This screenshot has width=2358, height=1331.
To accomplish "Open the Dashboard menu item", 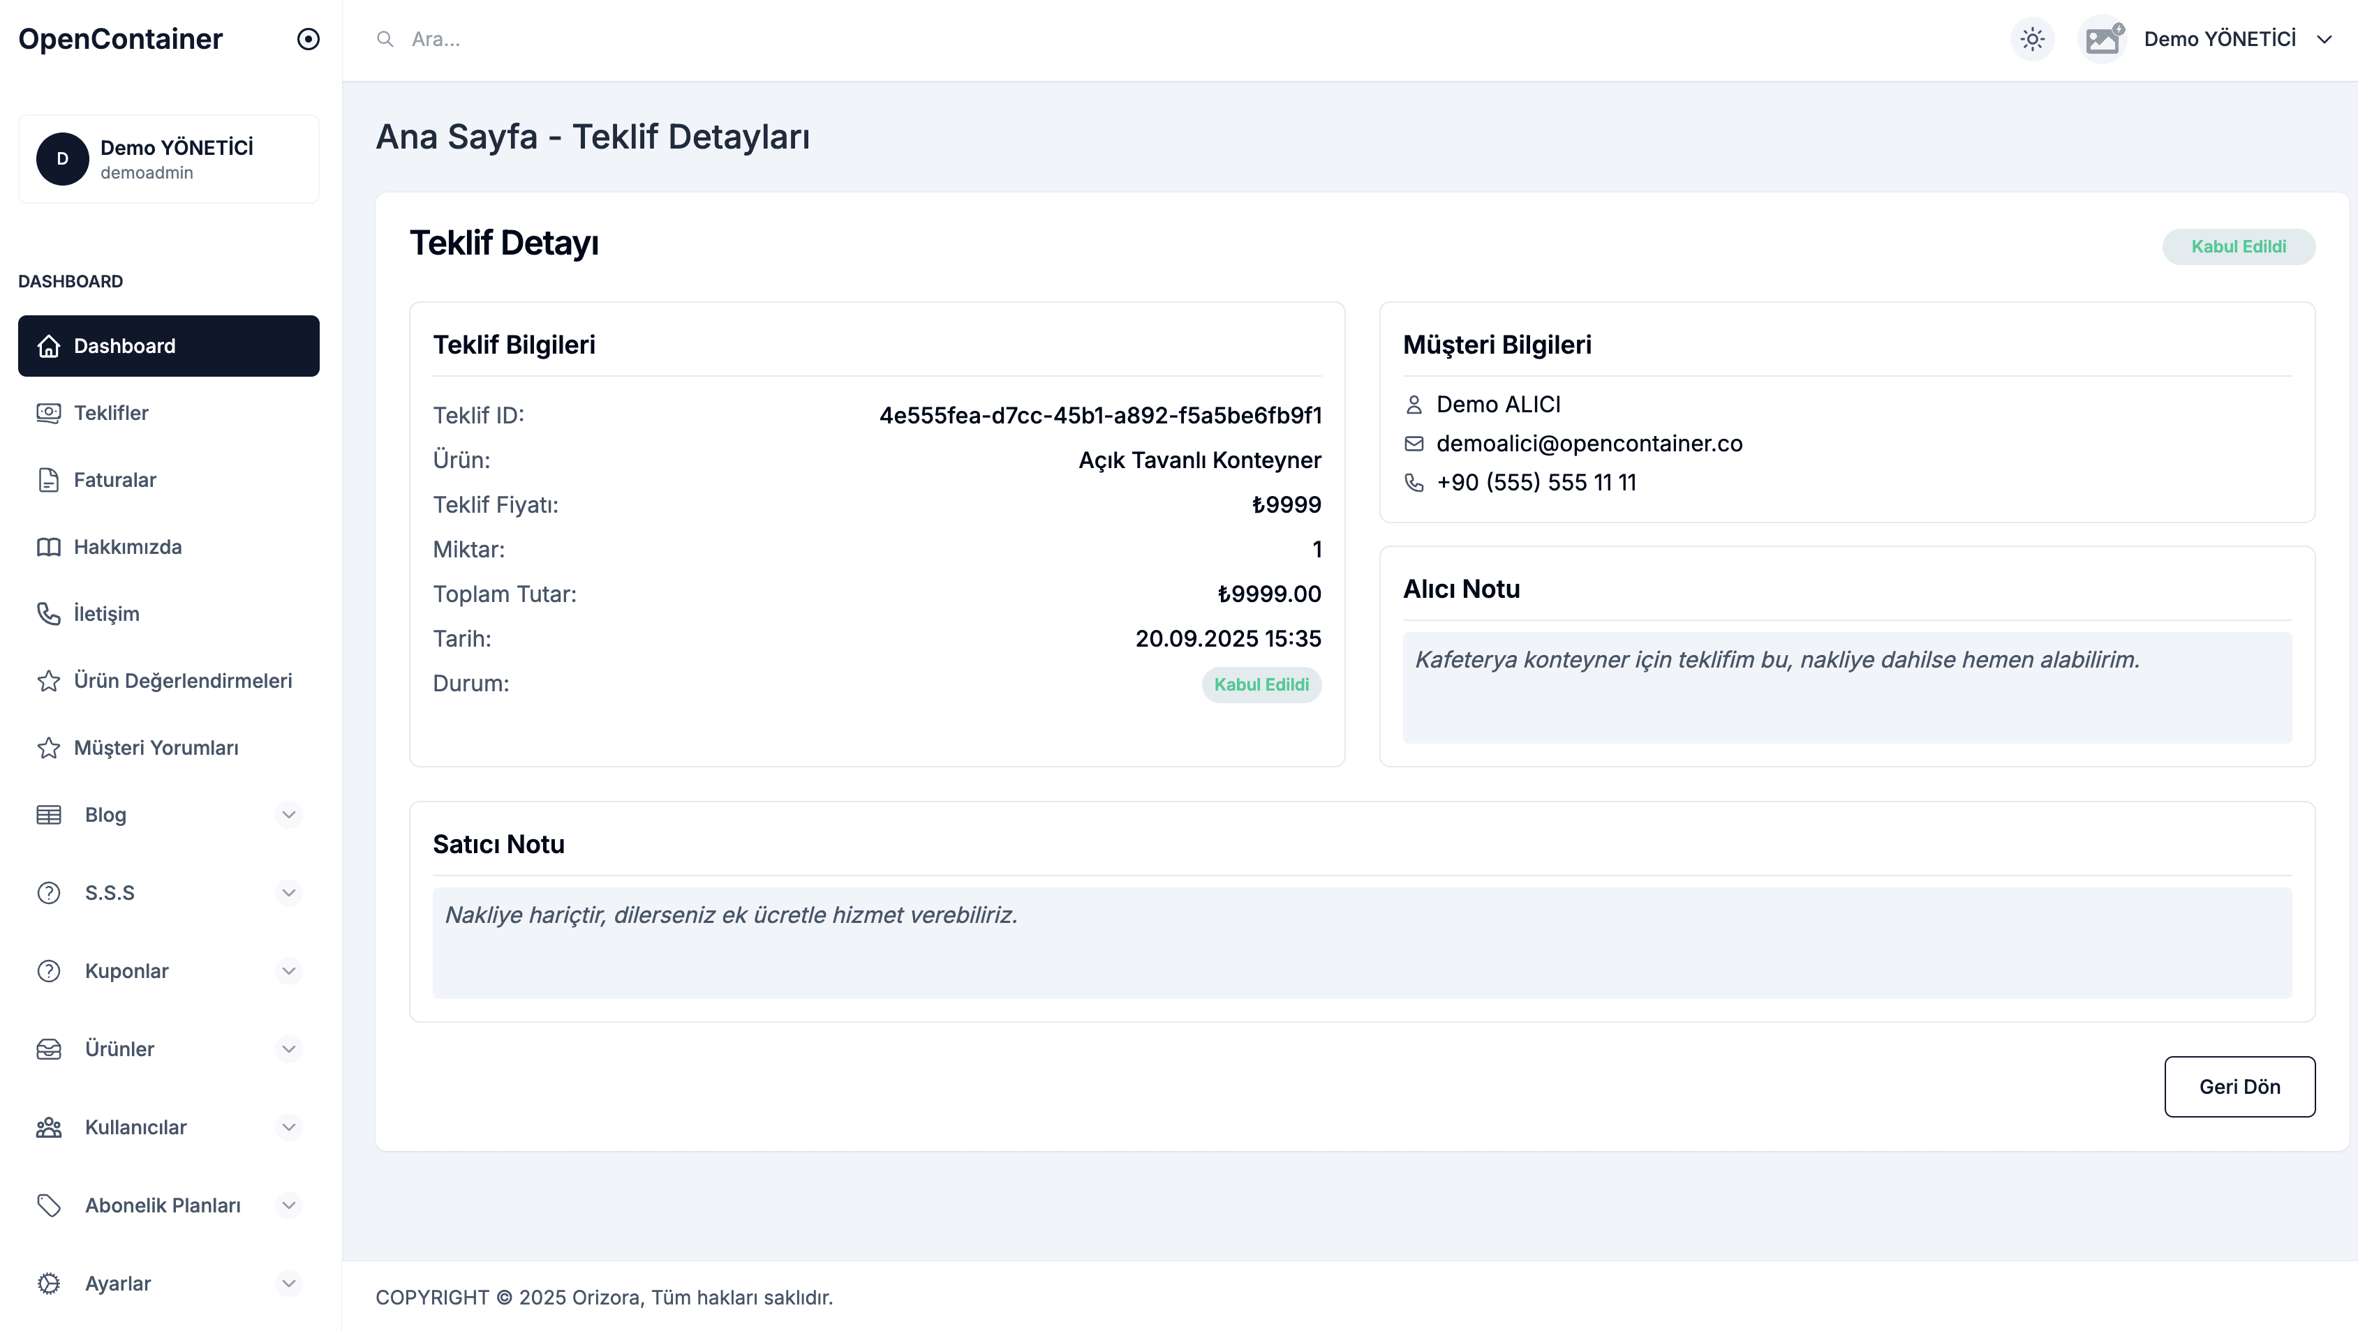I will [168, 346].
